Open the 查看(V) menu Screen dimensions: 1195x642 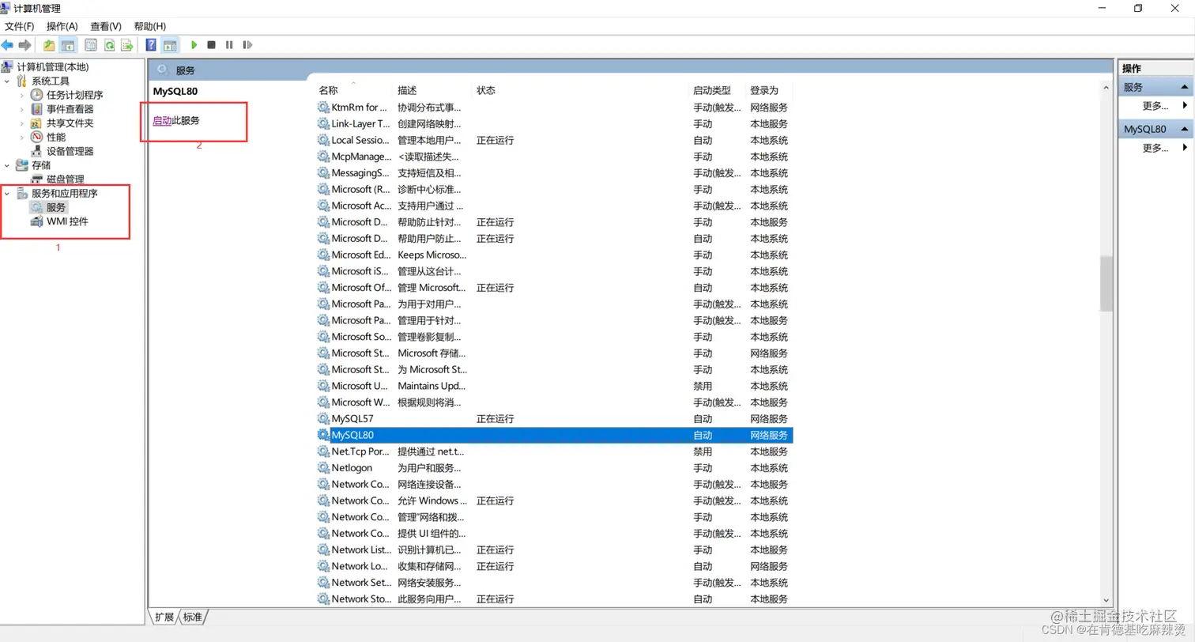point(106,26)
